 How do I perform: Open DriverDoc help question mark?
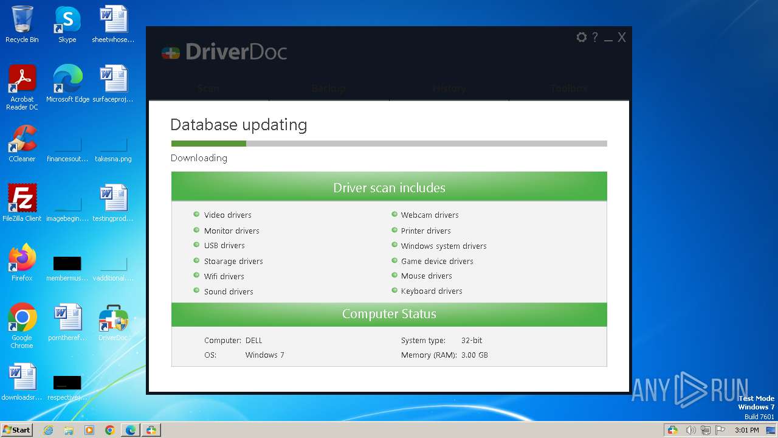coord(595,38)
